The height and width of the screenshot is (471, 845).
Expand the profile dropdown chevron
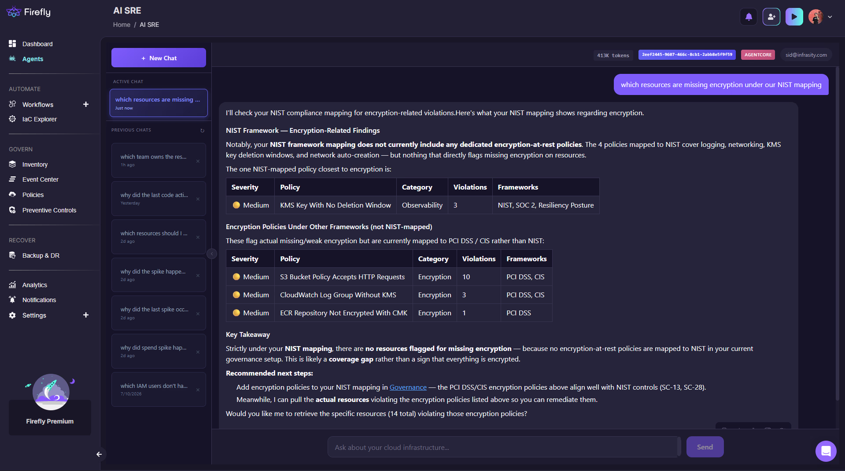tap(830, 17)
